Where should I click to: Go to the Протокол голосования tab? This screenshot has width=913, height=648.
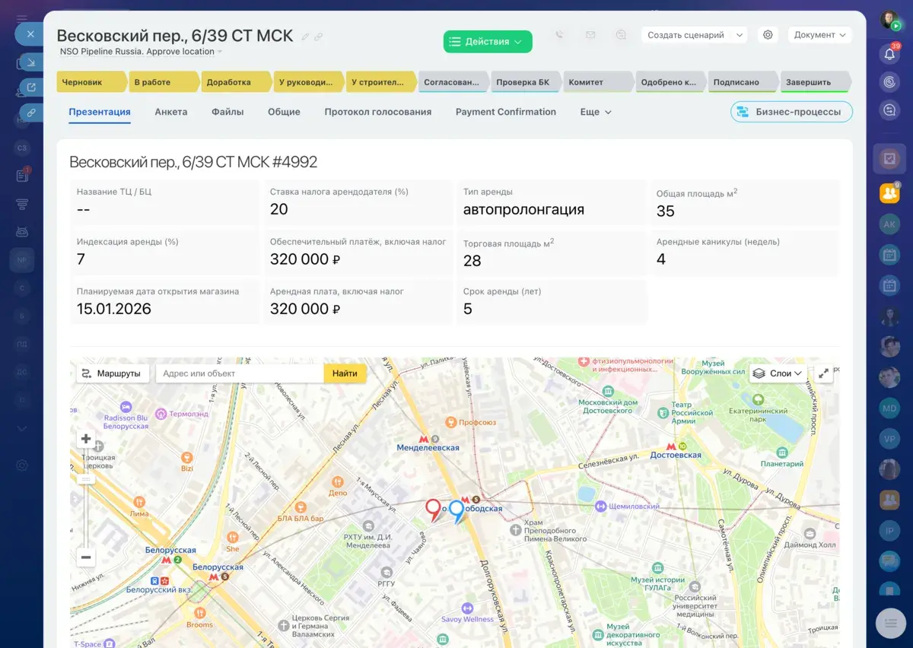[378, 112]
